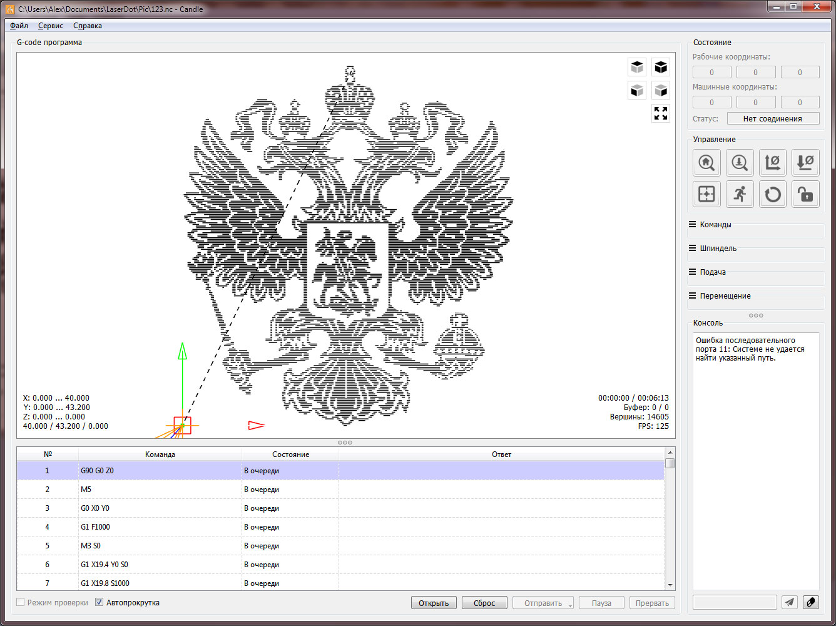Screen dimensions: 836x626
Task: Select the G1 X19.8 S1000 command cell
Action: [160, 583]
